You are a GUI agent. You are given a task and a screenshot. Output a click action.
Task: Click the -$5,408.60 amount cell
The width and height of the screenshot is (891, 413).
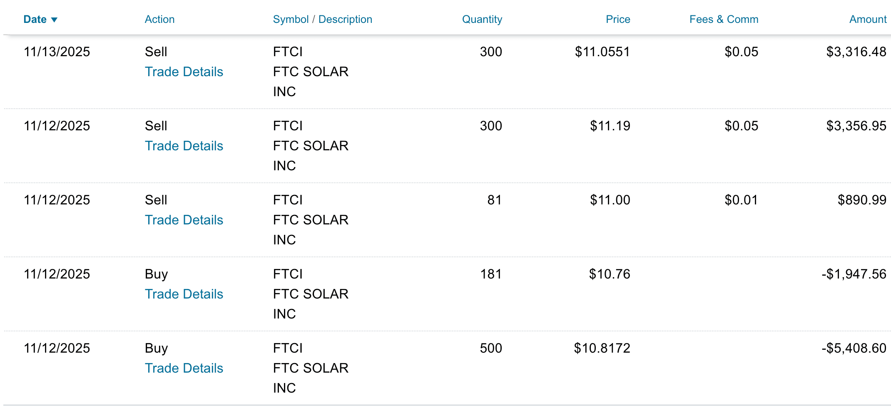click(x=854, y=348)
